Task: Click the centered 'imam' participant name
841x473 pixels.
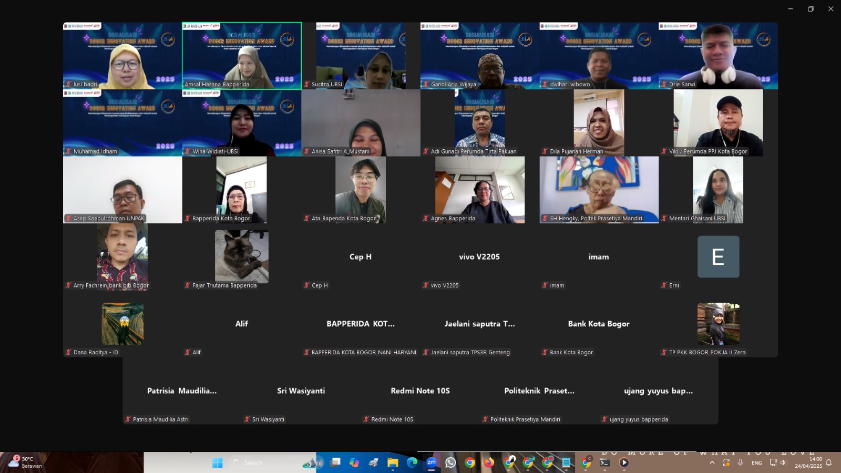Action: [599, 256]
